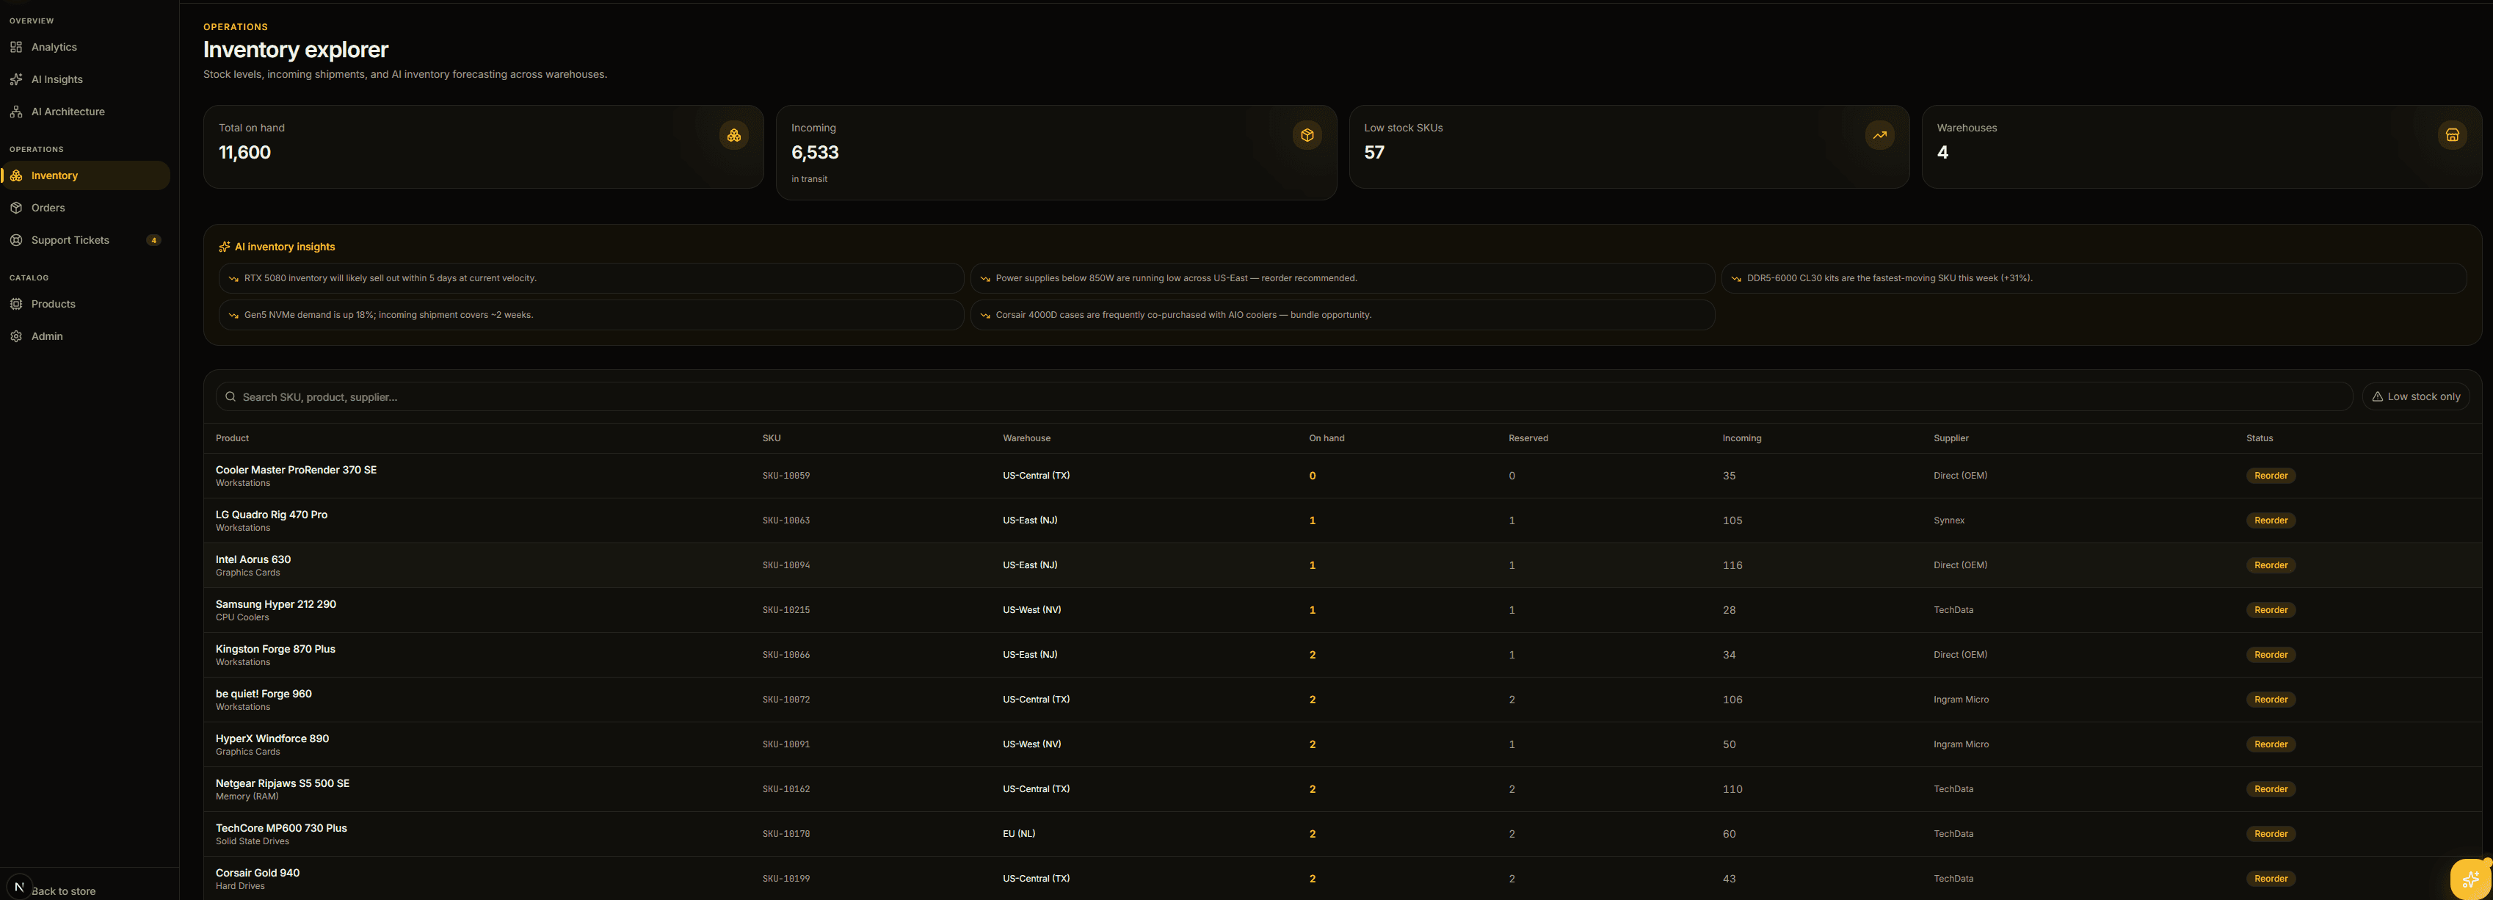Click the Warehouse column header
The width and height of the screenshot is (2493, 900).
[x=1026, y=438]
